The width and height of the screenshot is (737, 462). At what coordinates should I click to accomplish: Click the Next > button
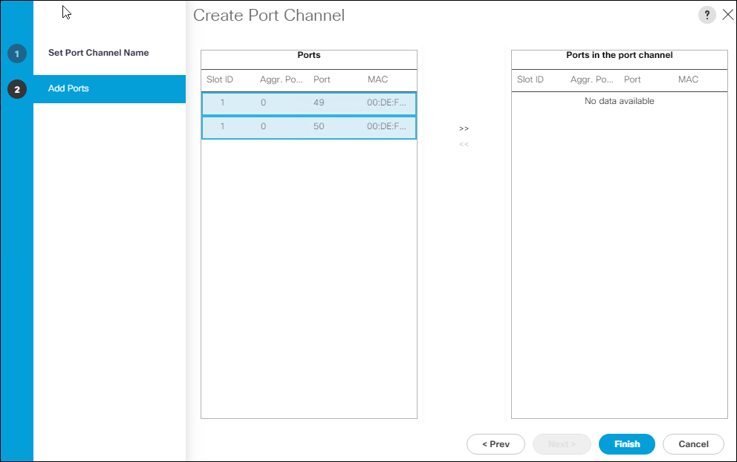tap(562, 444)
